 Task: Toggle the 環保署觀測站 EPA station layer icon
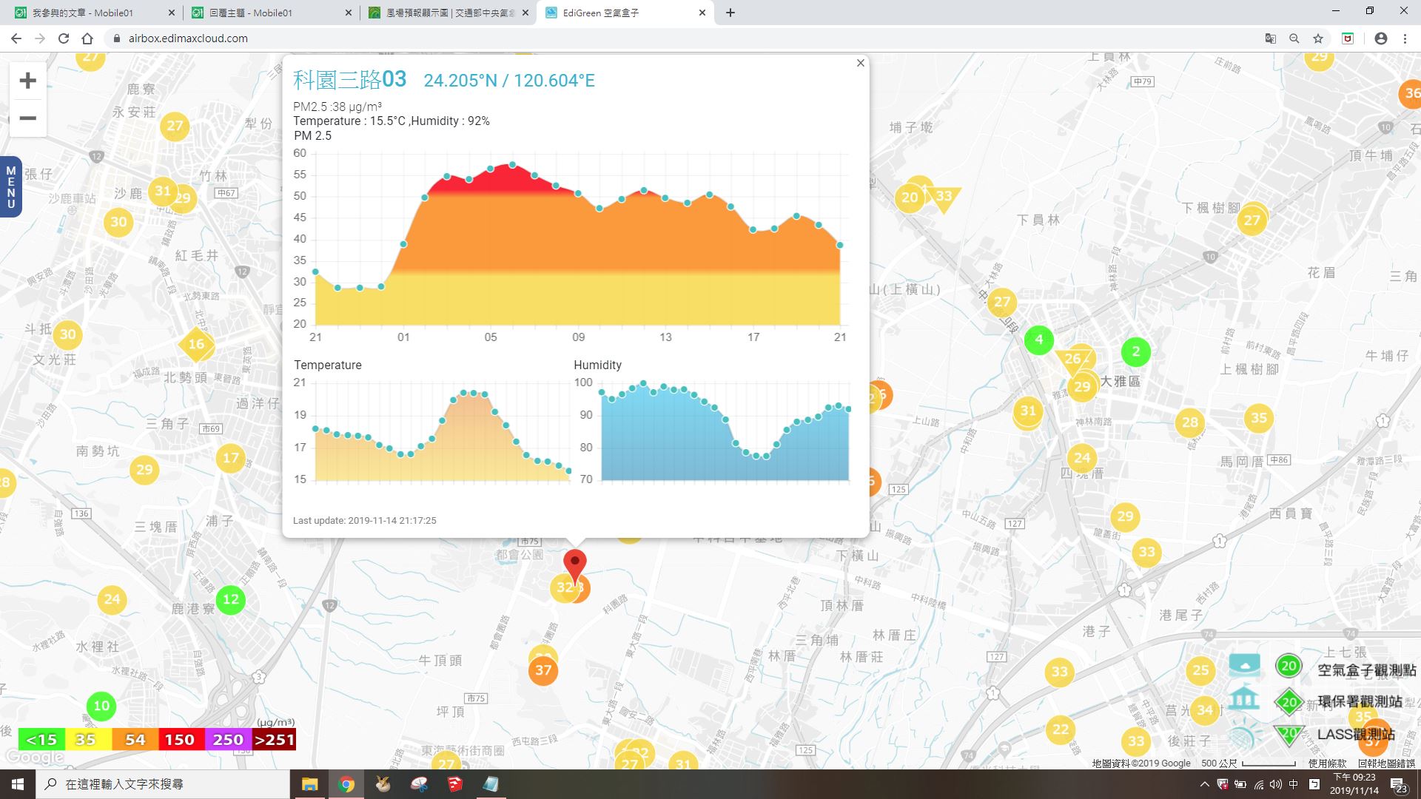(x=1244, y=698)
